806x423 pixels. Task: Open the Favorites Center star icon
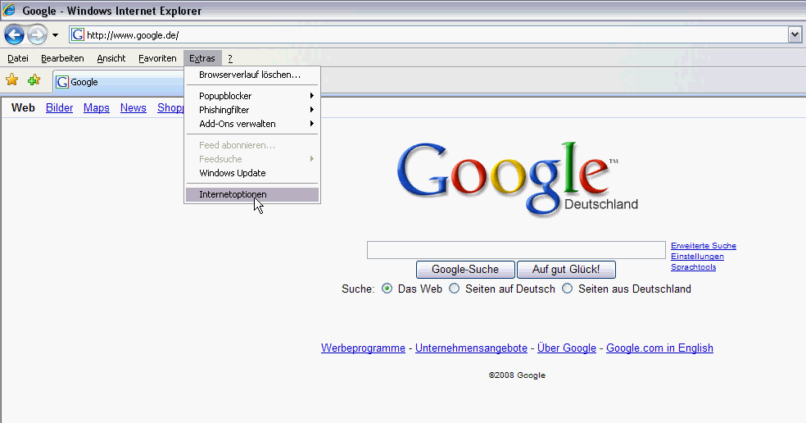tap(11, 80)
